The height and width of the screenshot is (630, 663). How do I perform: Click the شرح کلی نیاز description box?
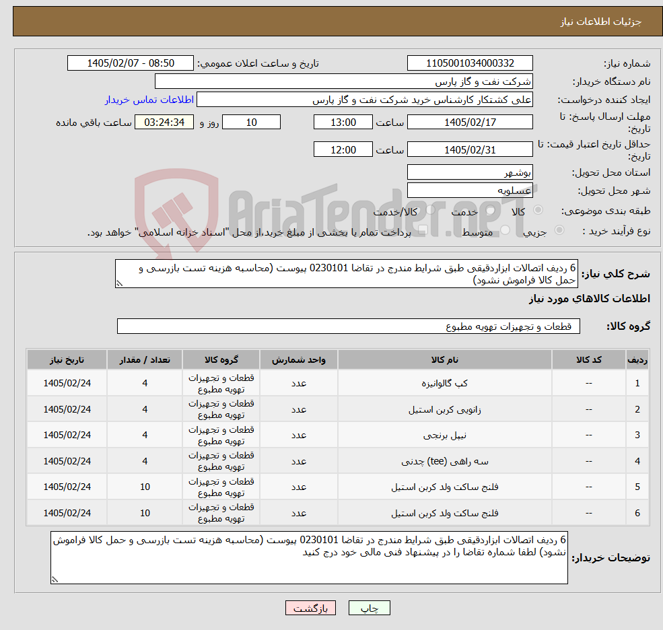pyautogui.click(x=346, y=274)
